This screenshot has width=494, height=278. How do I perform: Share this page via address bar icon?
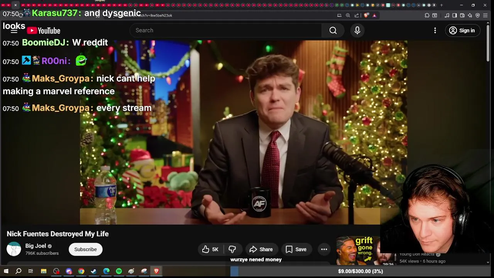pos(357,15)
